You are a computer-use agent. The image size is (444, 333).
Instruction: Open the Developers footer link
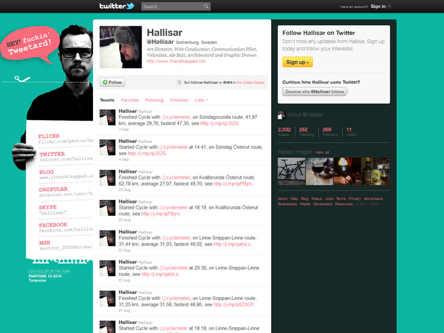[323, 204]
